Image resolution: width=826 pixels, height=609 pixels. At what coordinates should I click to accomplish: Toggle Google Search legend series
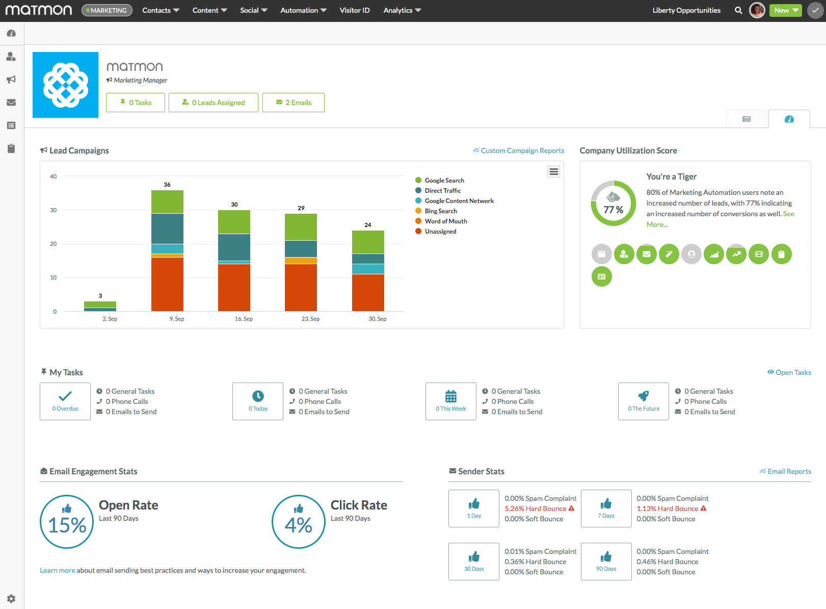tap(440, 180)
